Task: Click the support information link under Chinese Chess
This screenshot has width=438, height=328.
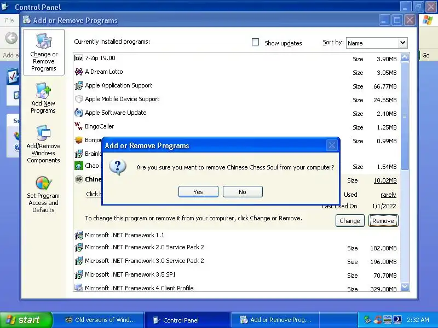Action: coord(94,194)
